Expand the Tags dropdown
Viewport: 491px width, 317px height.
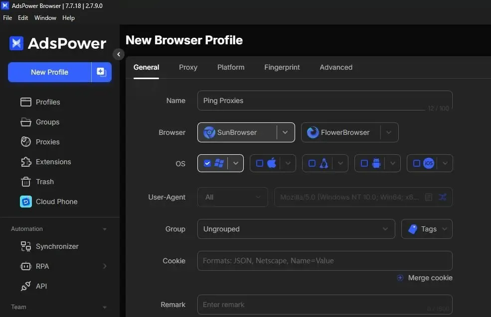[x=427, y=229]
